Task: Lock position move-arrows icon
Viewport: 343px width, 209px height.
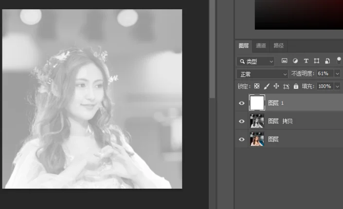Action: click(276, 86)
